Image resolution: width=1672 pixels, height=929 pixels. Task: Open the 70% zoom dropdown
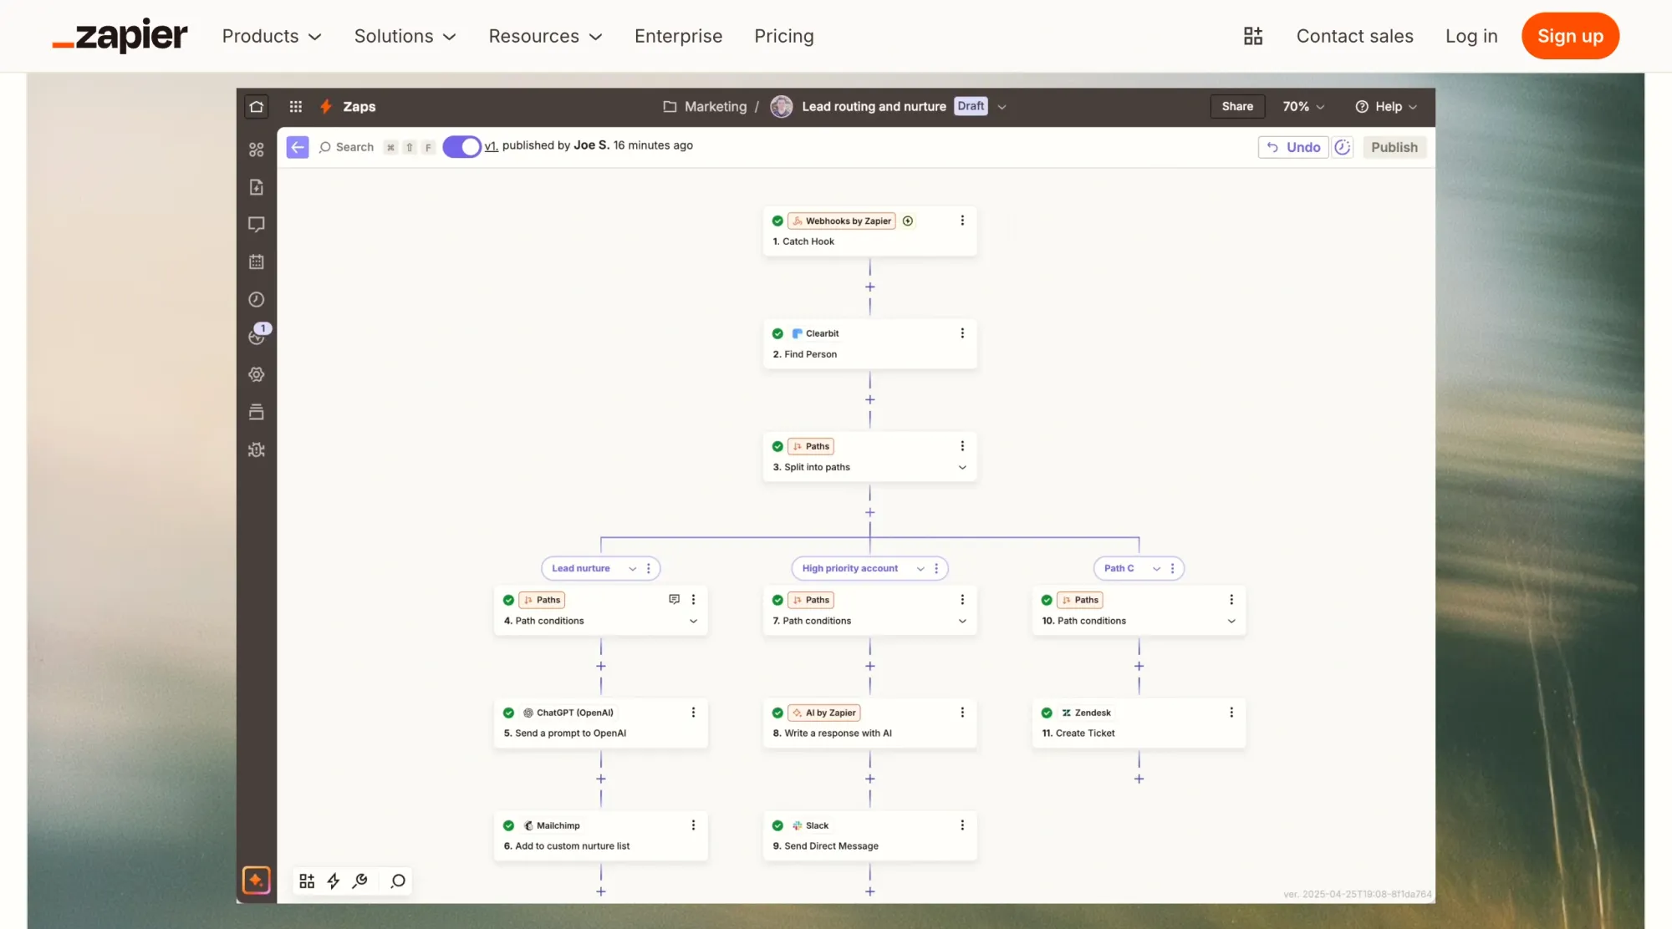(x=1303, y=106)
